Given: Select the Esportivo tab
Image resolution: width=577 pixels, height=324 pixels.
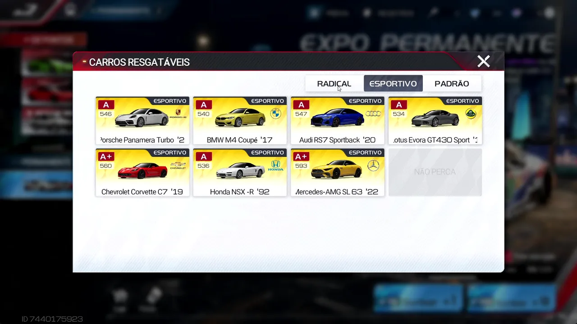Looking at the screenshot, I should point(393,84).
